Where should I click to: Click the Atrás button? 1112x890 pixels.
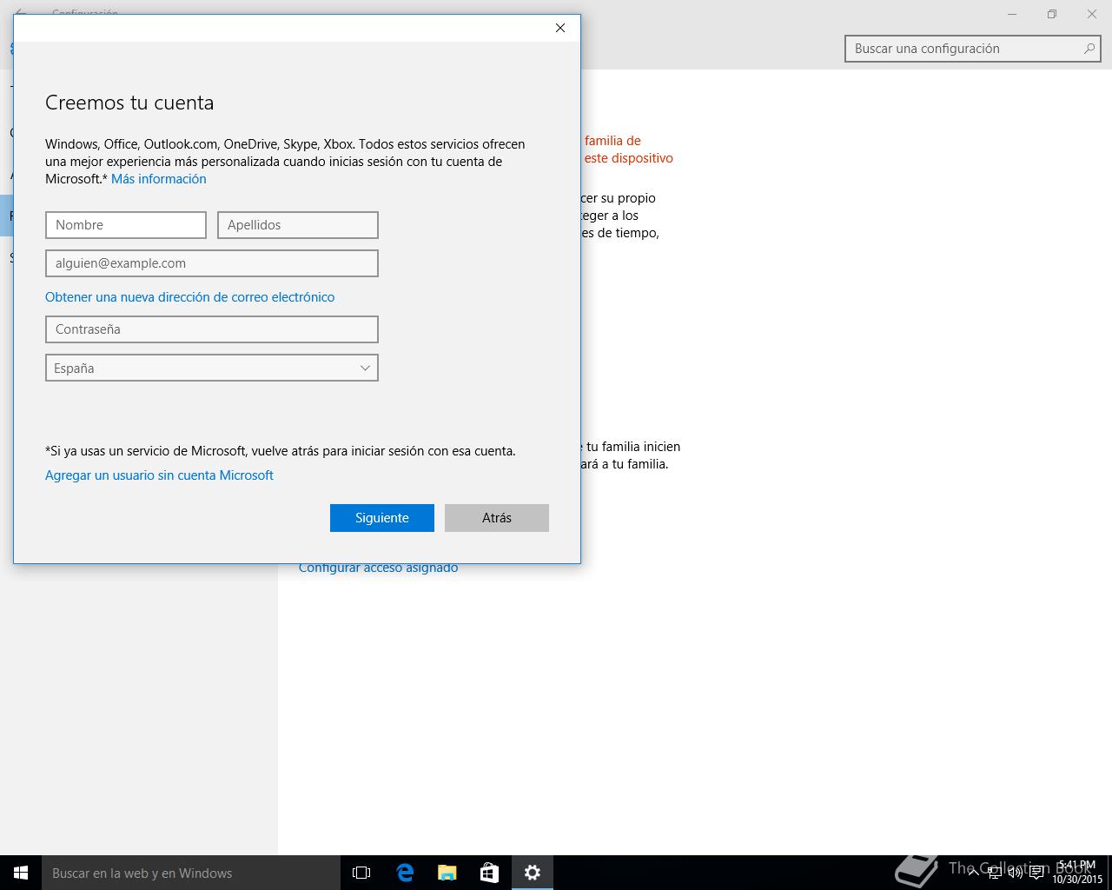497,518
